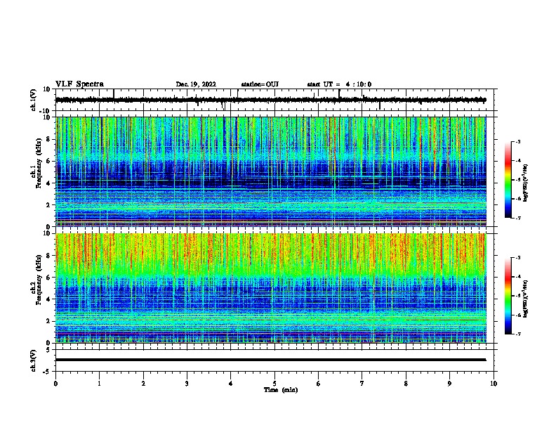Viewport: 556px width, 430px height.
Task: Click the station label in the header
Action: point(260,84)
